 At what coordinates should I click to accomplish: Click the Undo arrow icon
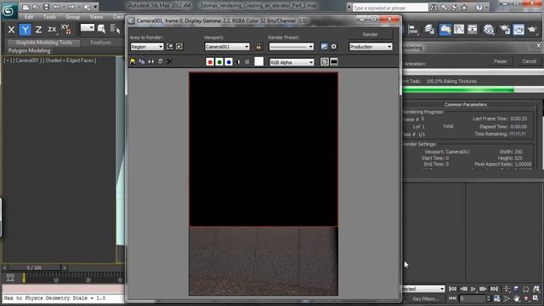pos(57,7)
